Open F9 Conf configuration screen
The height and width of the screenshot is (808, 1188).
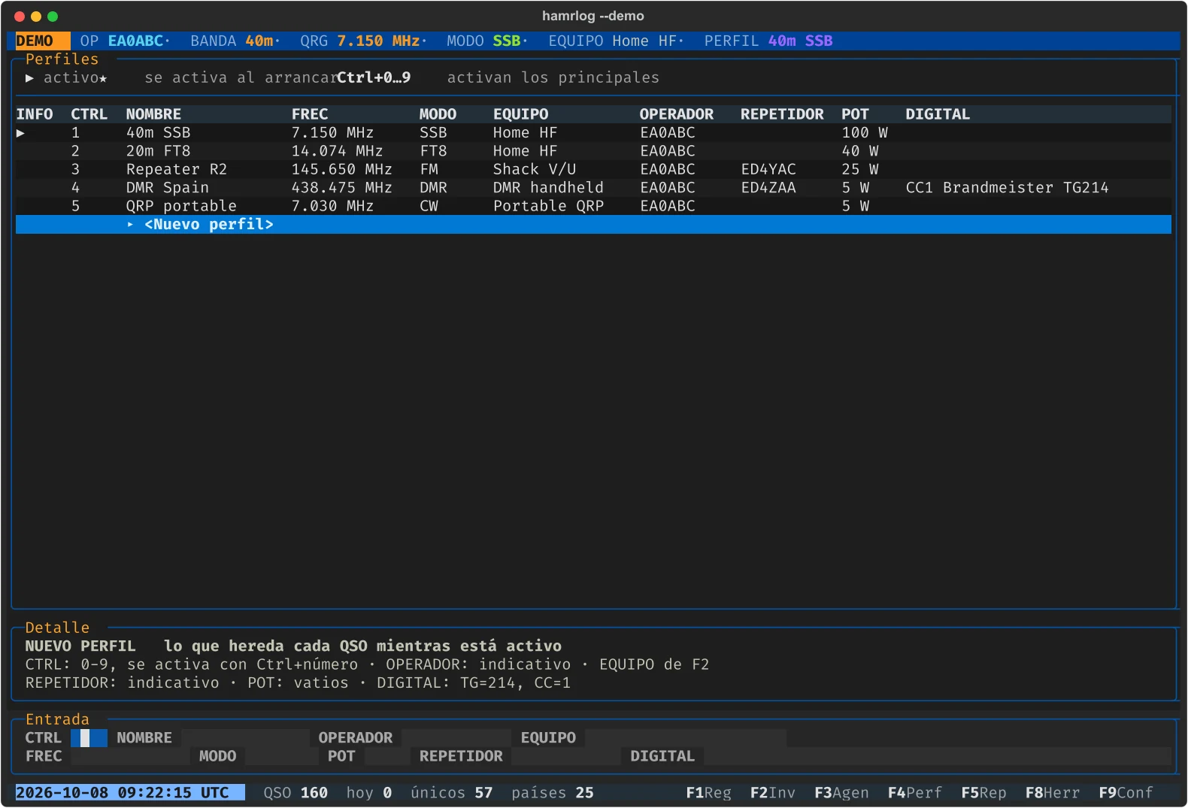[x=1126, y=793]
